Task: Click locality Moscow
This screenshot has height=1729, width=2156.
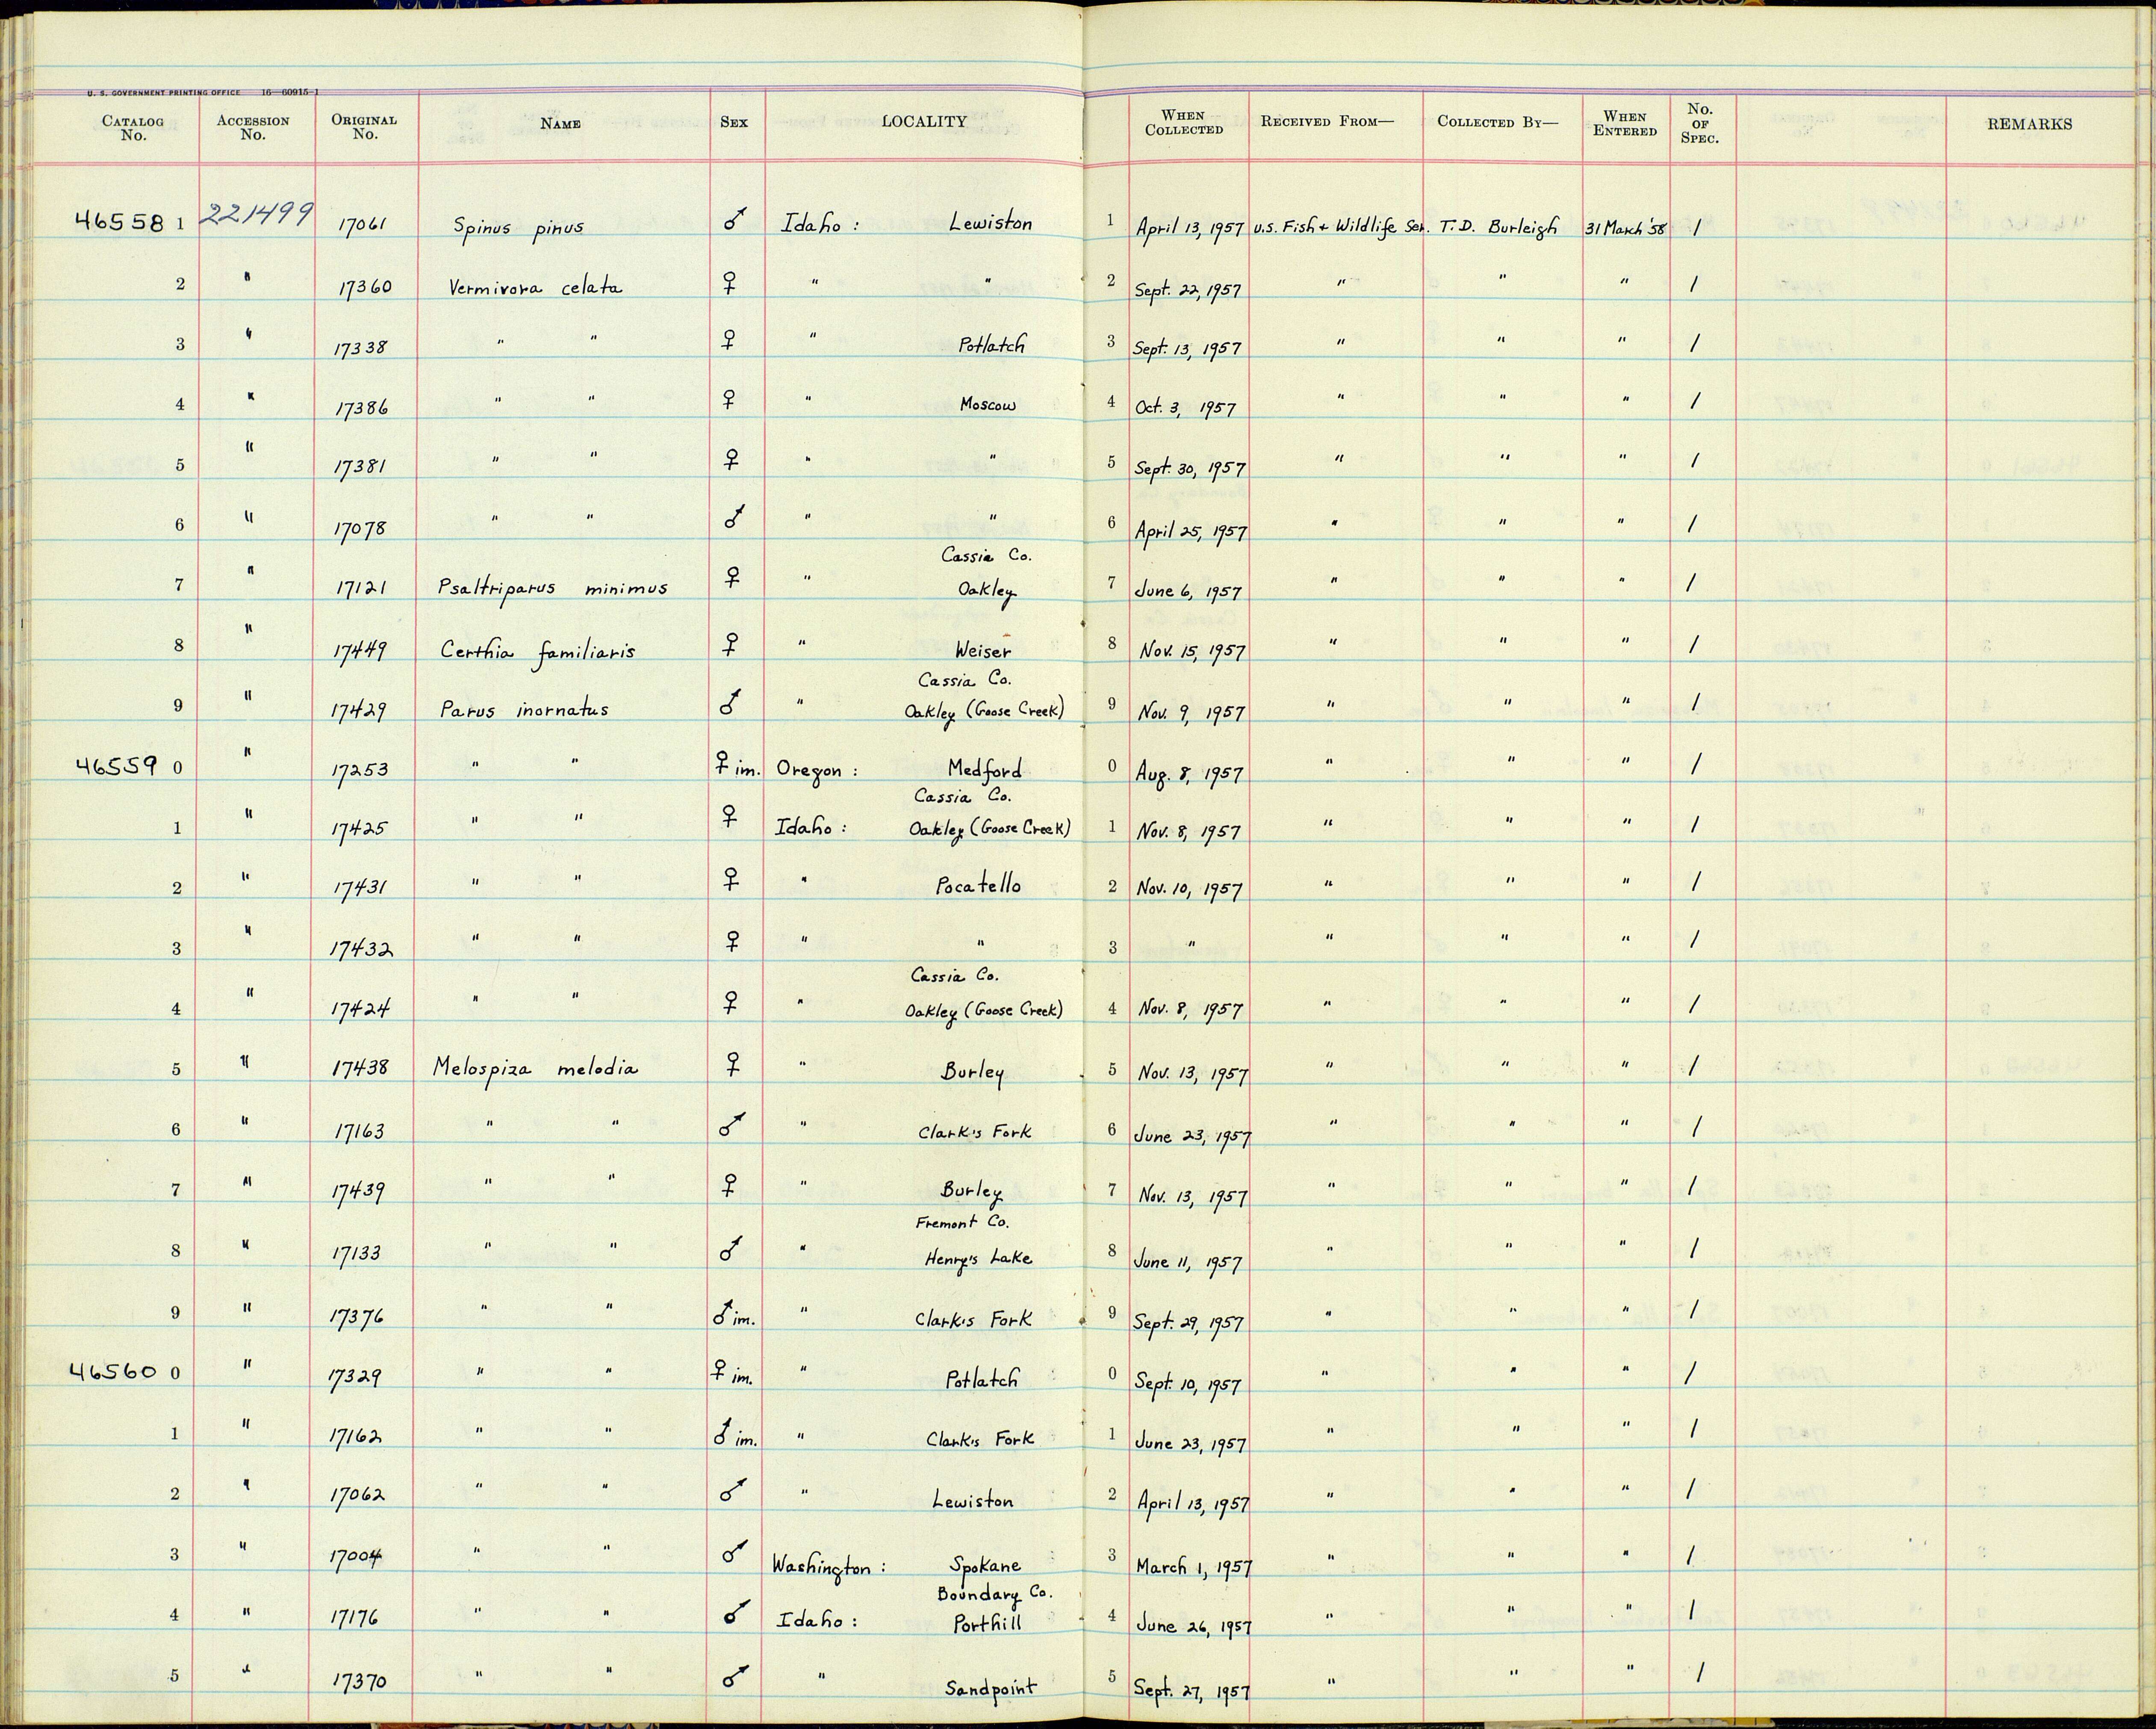Action: 987,405
